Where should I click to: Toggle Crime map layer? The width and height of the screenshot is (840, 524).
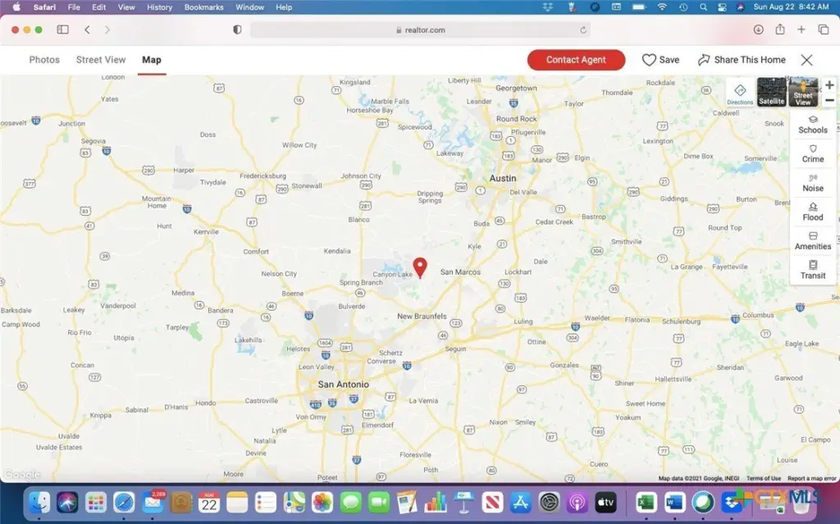tap(813, 153)
